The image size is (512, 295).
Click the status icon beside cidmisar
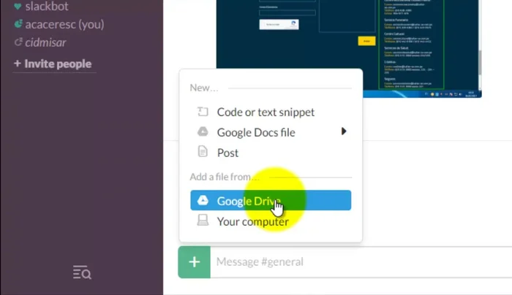pyautogui.click(x=18, y=42)
